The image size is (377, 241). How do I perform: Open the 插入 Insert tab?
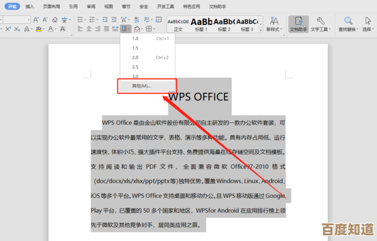(x=30, y=6)
